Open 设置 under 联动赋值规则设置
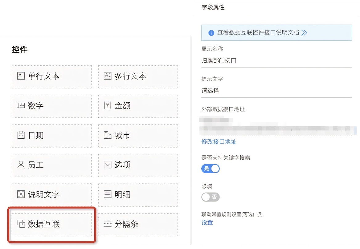The height and width of the screenshot is (249, 360). [207, 222]
